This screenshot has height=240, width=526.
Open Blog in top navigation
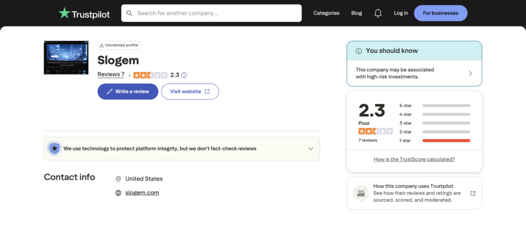356,13
